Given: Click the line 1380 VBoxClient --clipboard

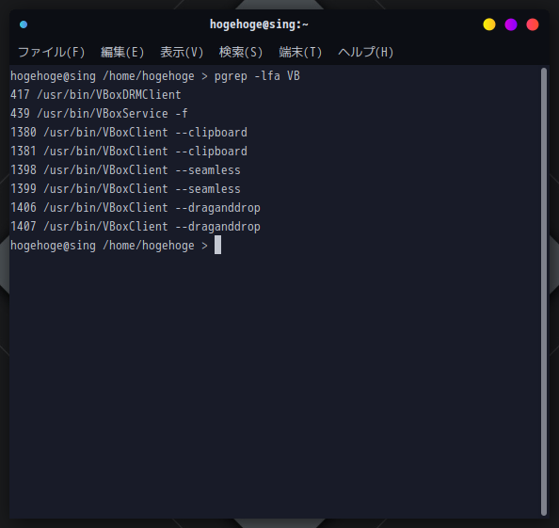Looking at the screenshot, I should 129,133.
